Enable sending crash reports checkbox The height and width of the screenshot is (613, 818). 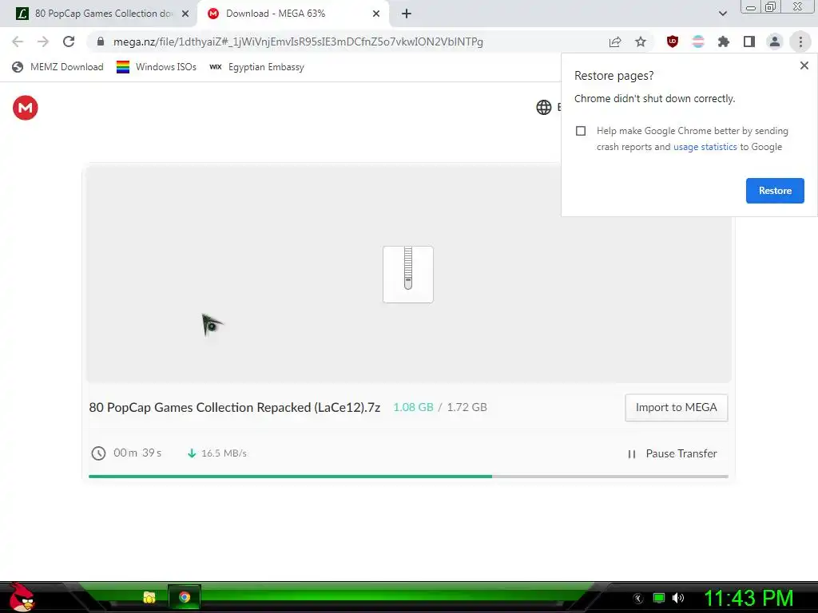[x=581, y=131]
